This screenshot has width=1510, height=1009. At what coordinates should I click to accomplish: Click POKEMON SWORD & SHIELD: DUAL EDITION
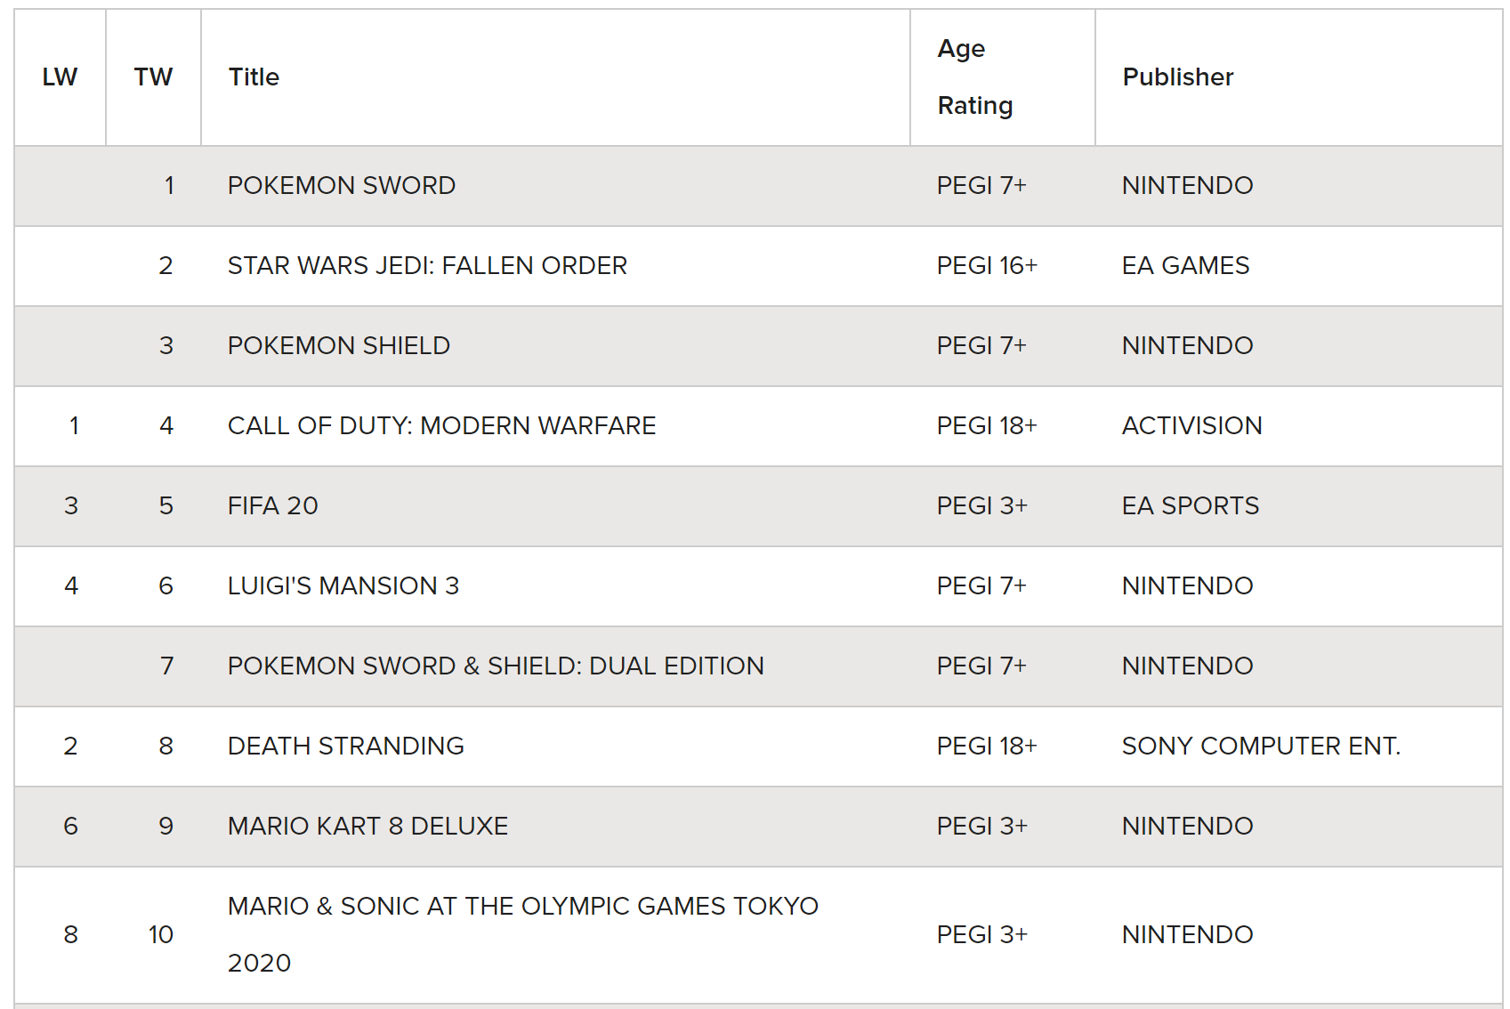(496, 666)
